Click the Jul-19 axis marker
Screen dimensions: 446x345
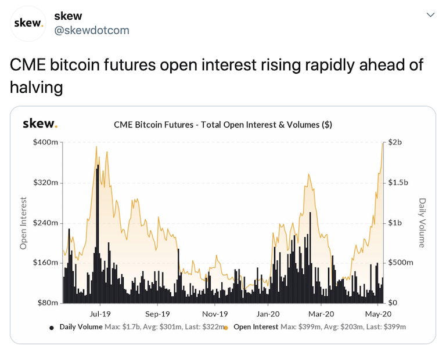tap(100, 314)
